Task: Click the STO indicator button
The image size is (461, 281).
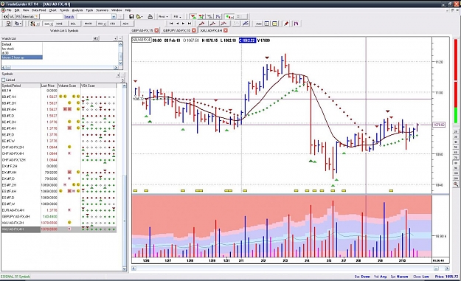Action: 113,24
